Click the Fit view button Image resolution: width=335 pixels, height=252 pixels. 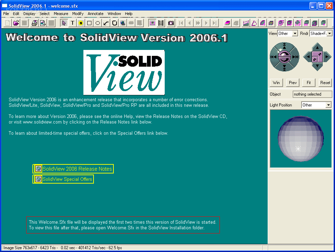(309, 83)
